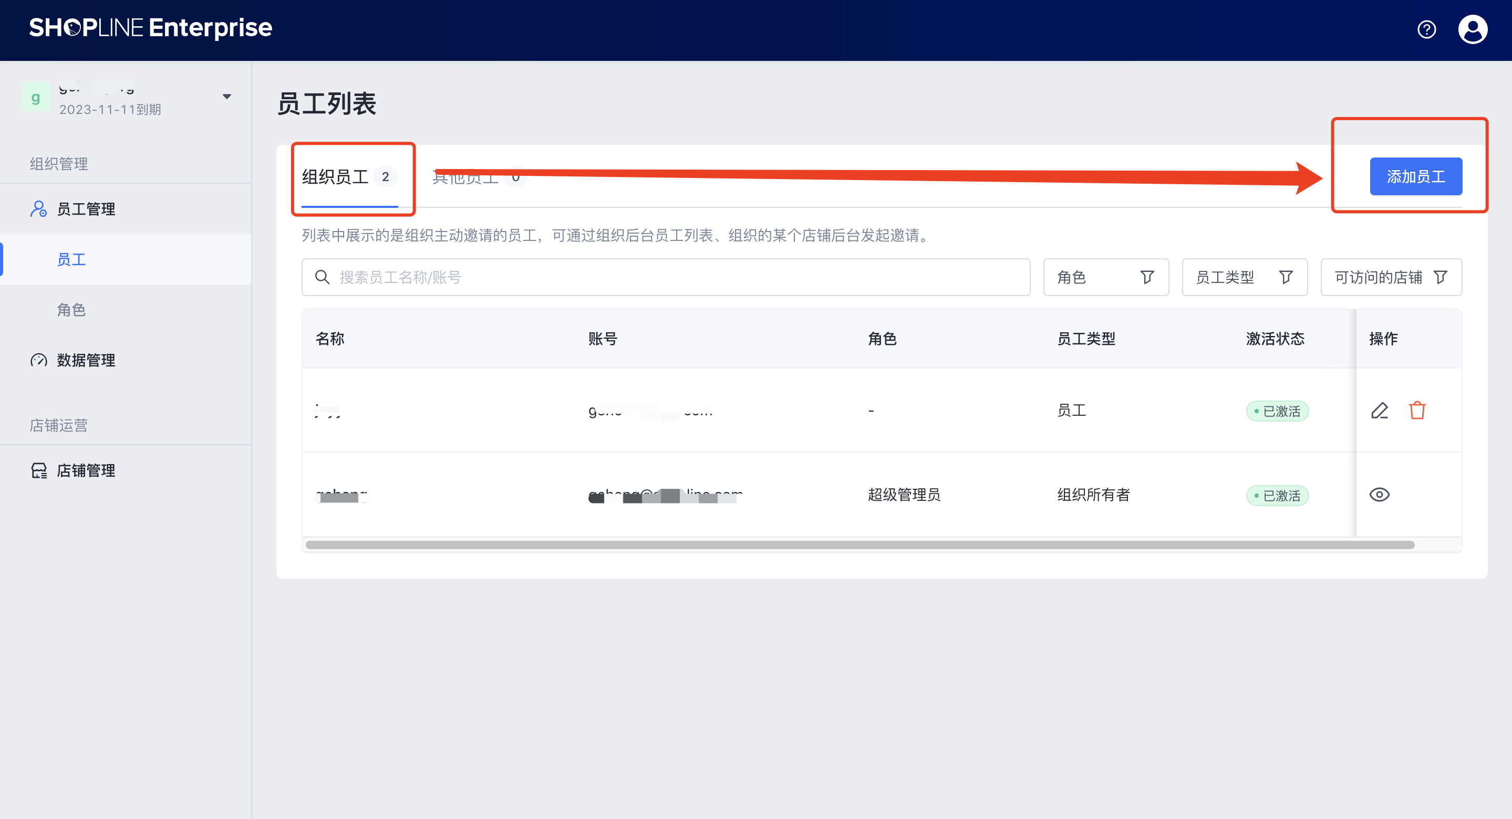Select 角色 in the sidebar menu
Viewport: 1512px width, 819px height.
pyautogui.click(x=71, y=310)
